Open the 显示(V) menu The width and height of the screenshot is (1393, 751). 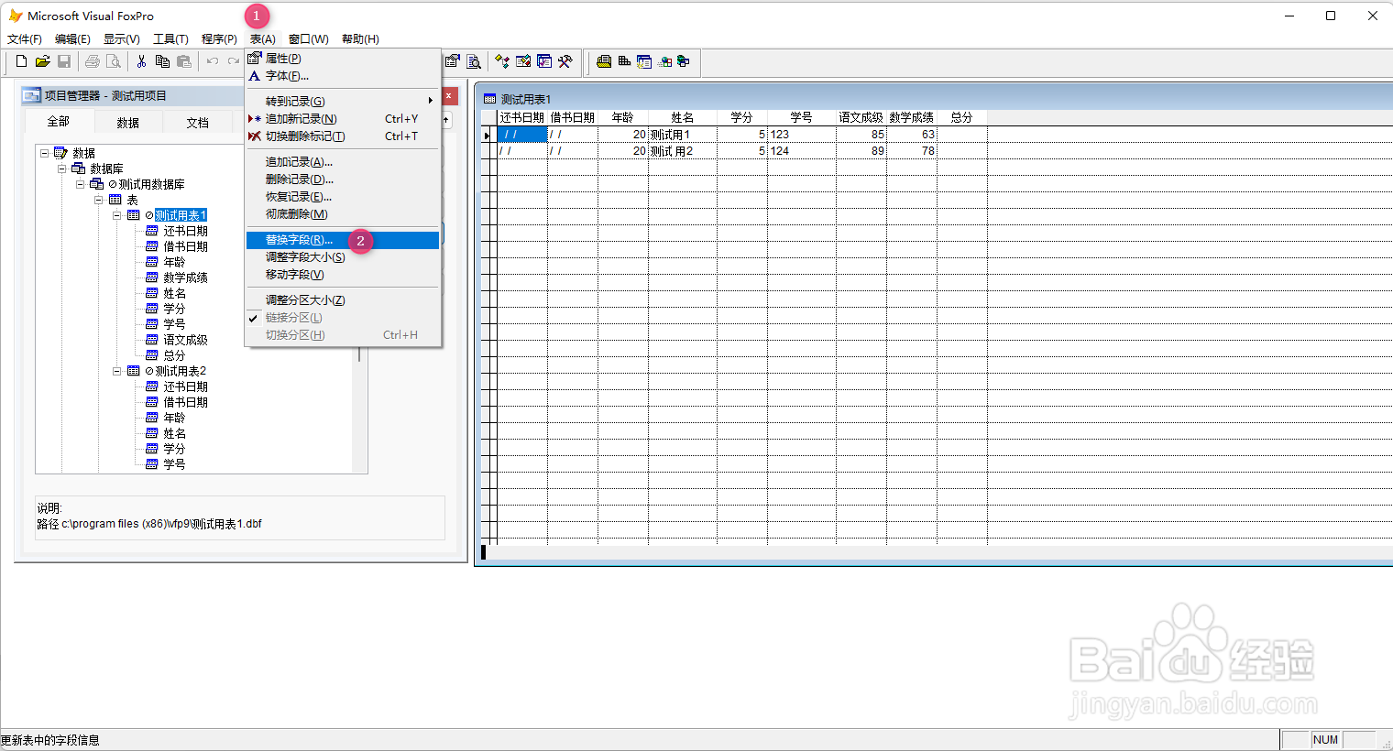point(121,38)
